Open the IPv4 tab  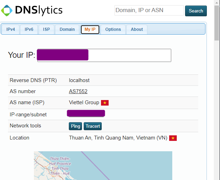[11, 29]
